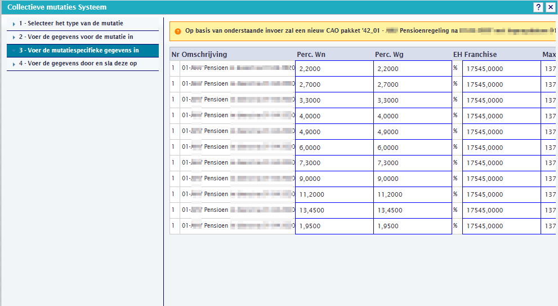
Task: Edit the Perc. Wn field with value 4,0000
Action: (x=334, y=116)
